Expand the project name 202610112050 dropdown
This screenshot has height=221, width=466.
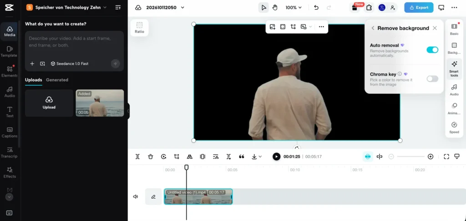point(182,7)
